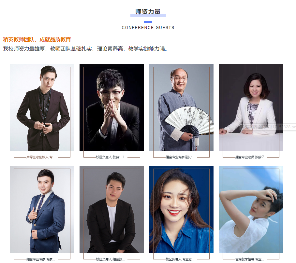Select photo of woman in white blazer
This screenshot has height=263, width=296.
click(x=251, y=107)
